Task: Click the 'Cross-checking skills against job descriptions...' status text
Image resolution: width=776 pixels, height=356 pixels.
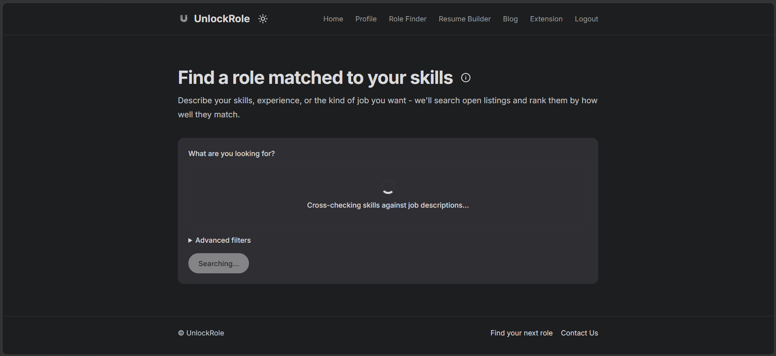Action: coord(388,205)
